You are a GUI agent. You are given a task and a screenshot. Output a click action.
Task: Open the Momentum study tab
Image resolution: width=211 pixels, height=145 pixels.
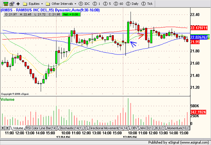coord(178,128)
